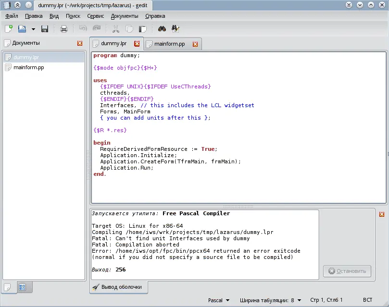Open the Правка menu
Image resolution: width=389 pixels, height=307 pixels.
(x=34, y=16)
